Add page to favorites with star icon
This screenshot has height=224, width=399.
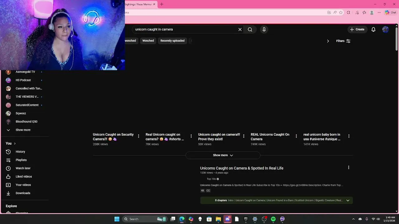pyautogui.click(x=341, y=12)
